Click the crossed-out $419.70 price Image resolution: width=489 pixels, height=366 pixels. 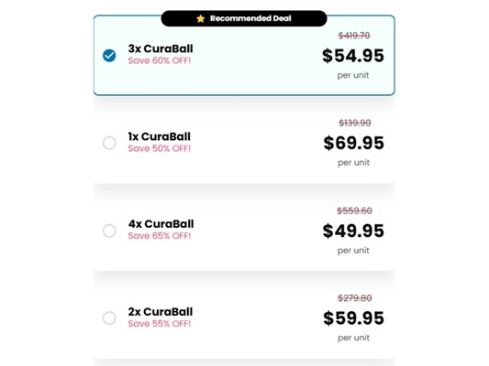[354, 36]
